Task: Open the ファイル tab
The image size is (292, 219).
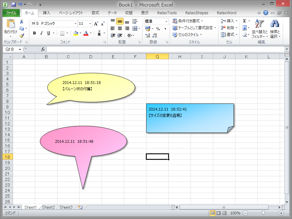Action: coord(11,13)
